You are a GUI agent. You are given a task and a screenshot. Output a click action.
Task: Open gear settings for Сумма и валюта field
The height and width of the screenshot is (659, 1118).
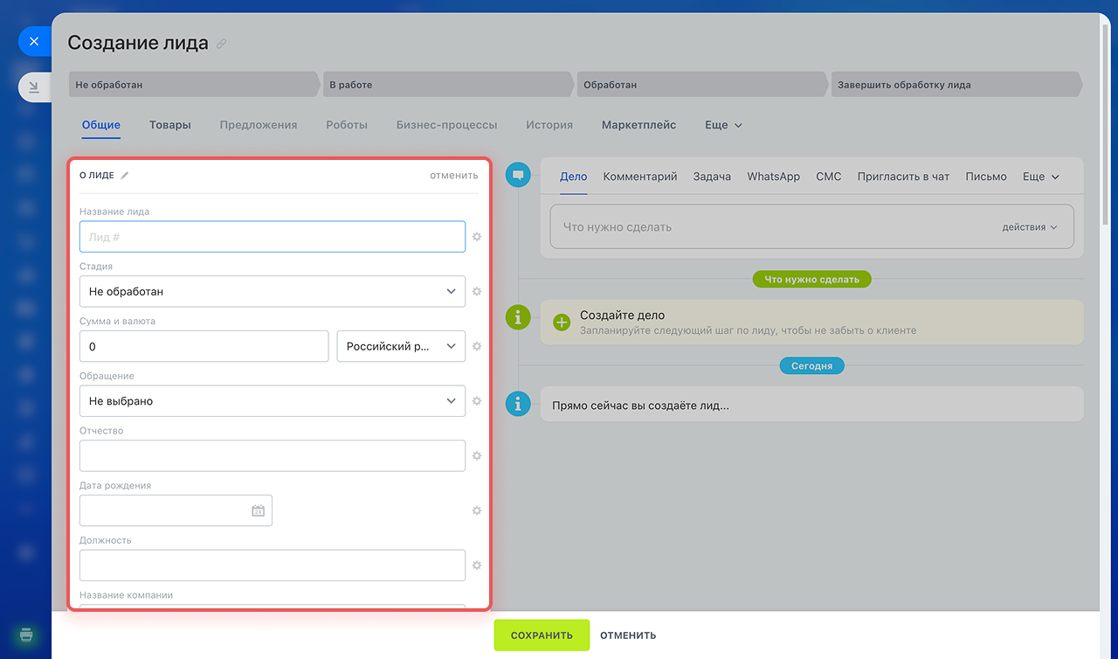tap(477, 346)
